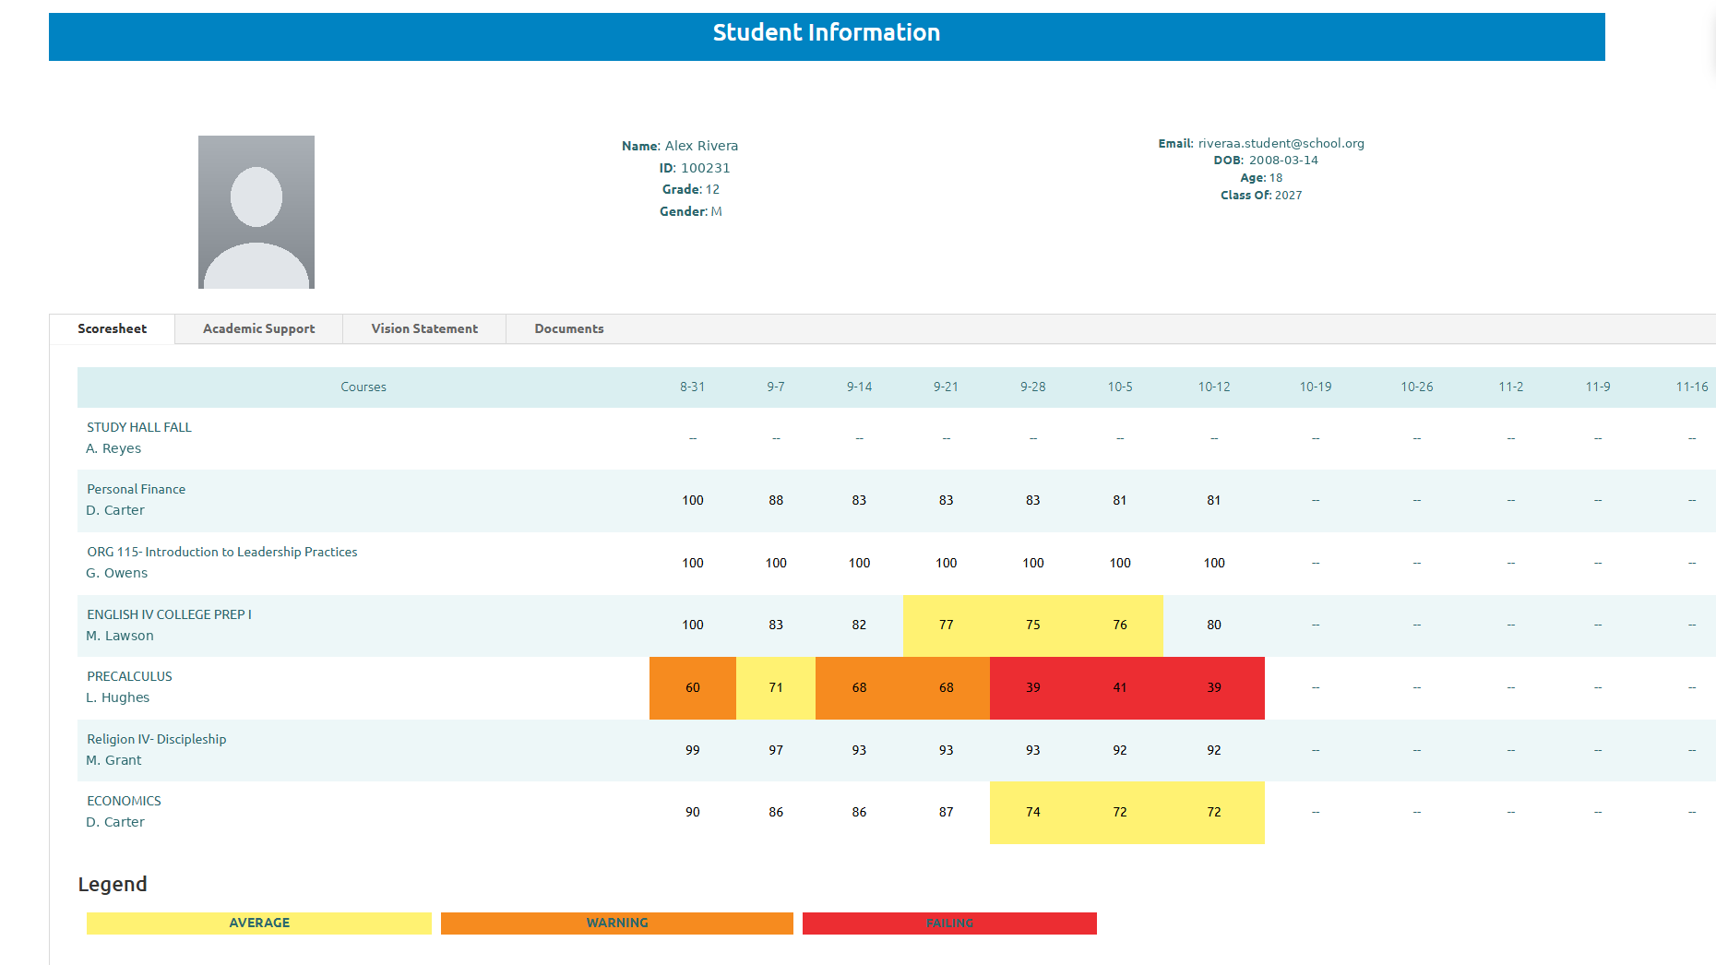This screenshot has height=965, width=1716.
Task: Click the DOB value 2008-03-14
Action: [x=1283, y=161]
